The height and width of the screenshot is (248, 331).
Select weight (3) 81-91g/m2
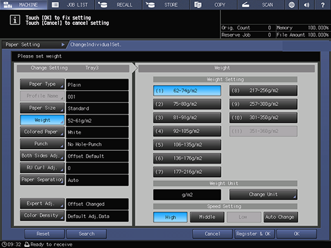pyautogui.click(x=187, y=118)
